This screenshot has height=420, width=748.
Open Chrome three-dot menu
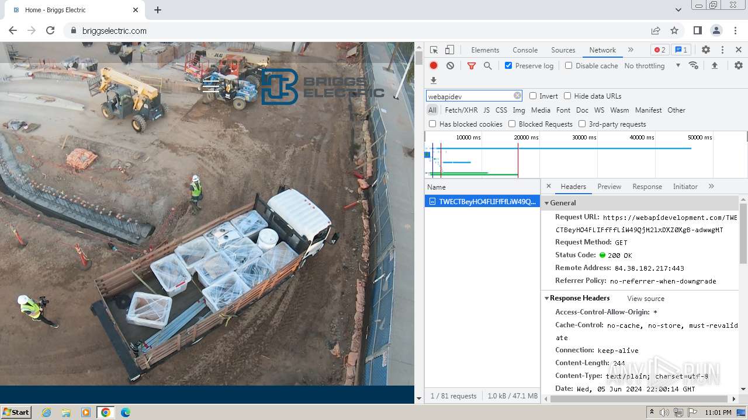735,30
